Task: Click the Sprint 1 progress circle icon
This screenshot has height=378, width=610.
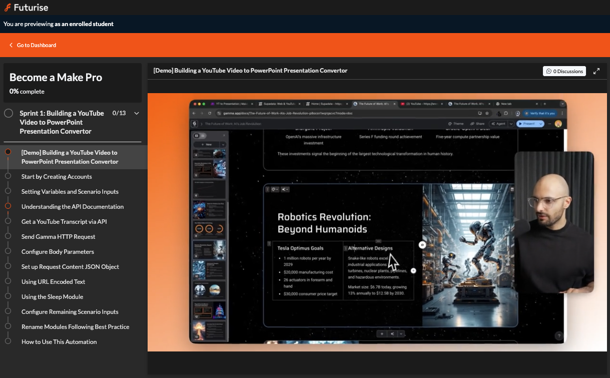Action: pyautogui.click(x=9, y=113)
